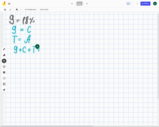Open the present/meeting options dropdown
This screenshot has height=127, width=159.
pyautogui.click(x=129, y=4)
